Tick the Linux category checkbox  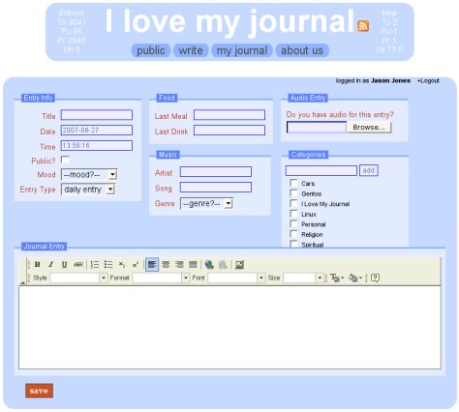click(293, 214)
